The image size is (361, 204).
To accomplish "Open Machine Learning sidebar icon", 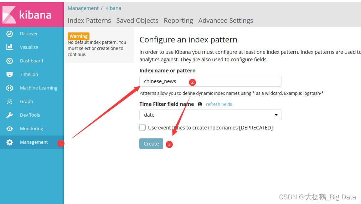I will pos(9,88).
